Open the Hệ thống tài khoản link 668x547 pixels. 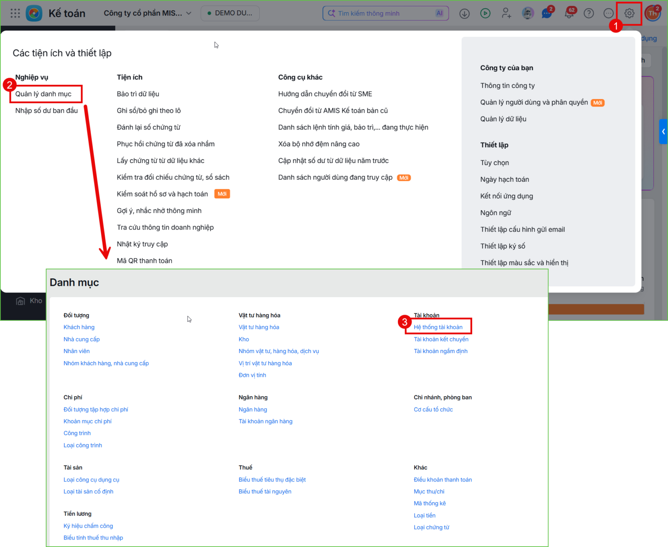coord(438,327)
